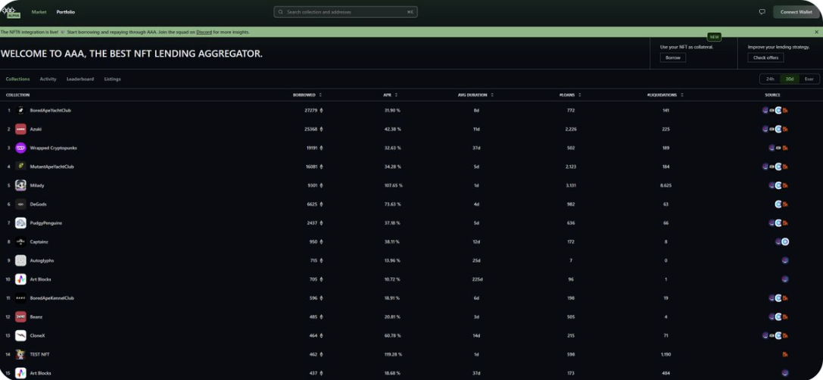Dismiss the green NFTfi announcement banner
The width and height of the screenshot is (823, 380).
(816, 32)
